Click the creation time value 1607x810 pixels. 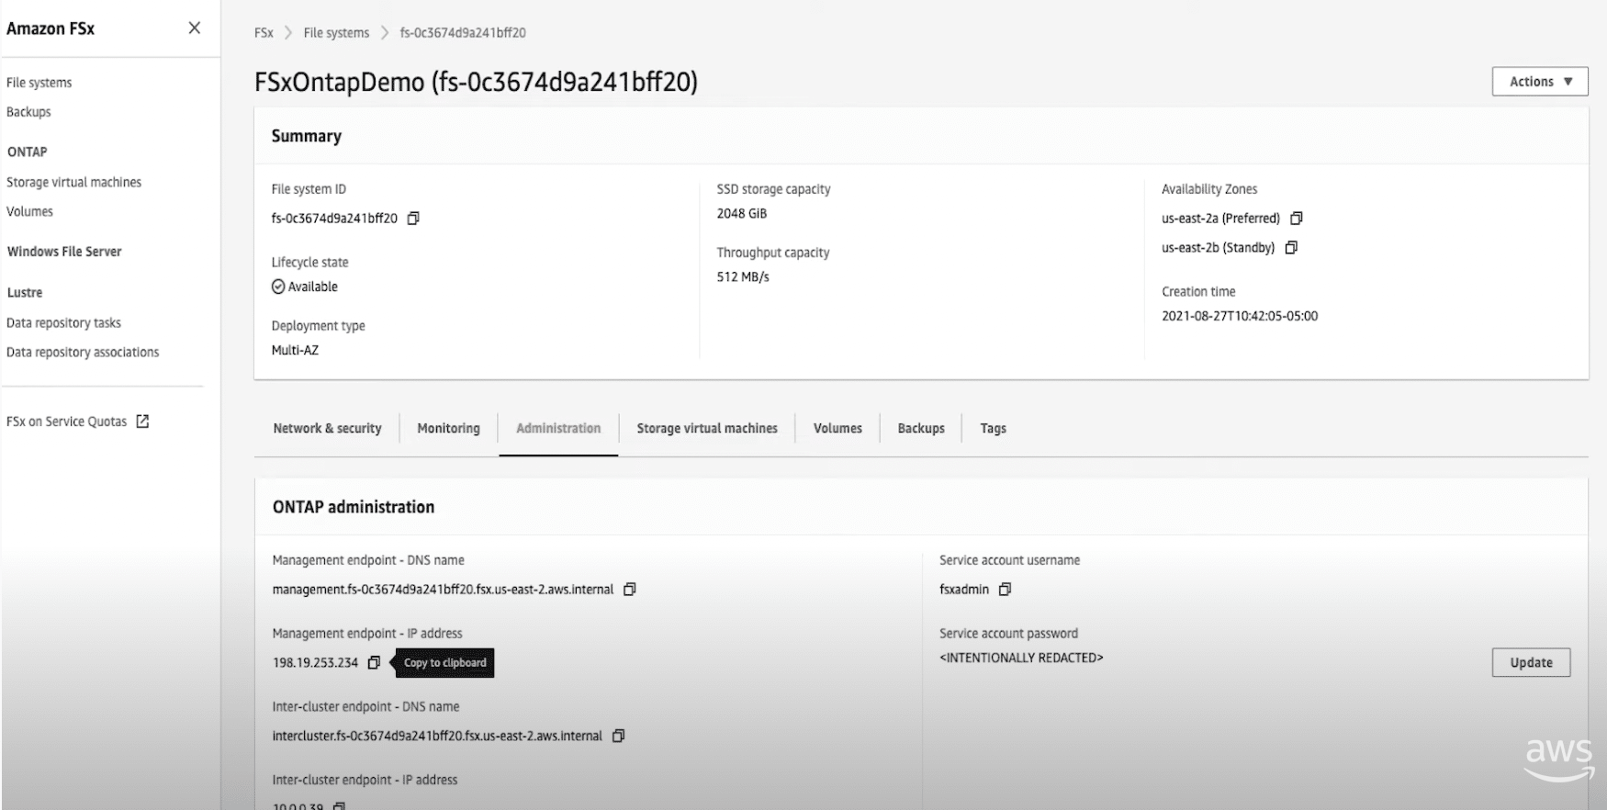[1240, 317]
